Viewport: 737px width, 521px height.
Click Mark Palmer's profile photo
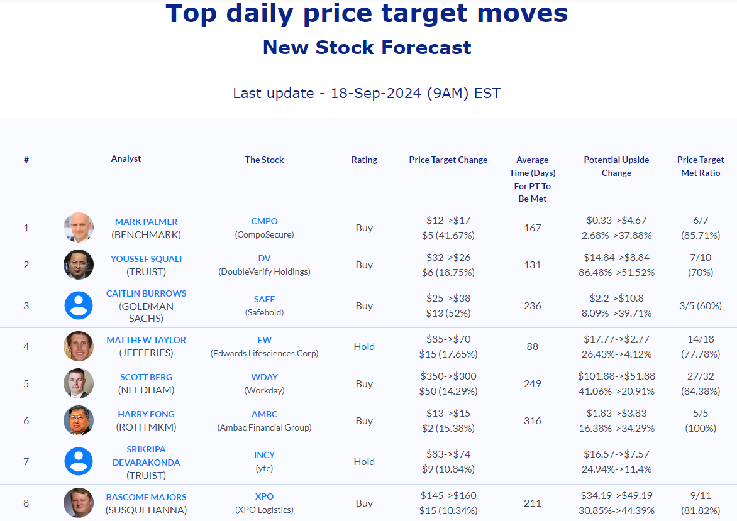coord(79,228)
